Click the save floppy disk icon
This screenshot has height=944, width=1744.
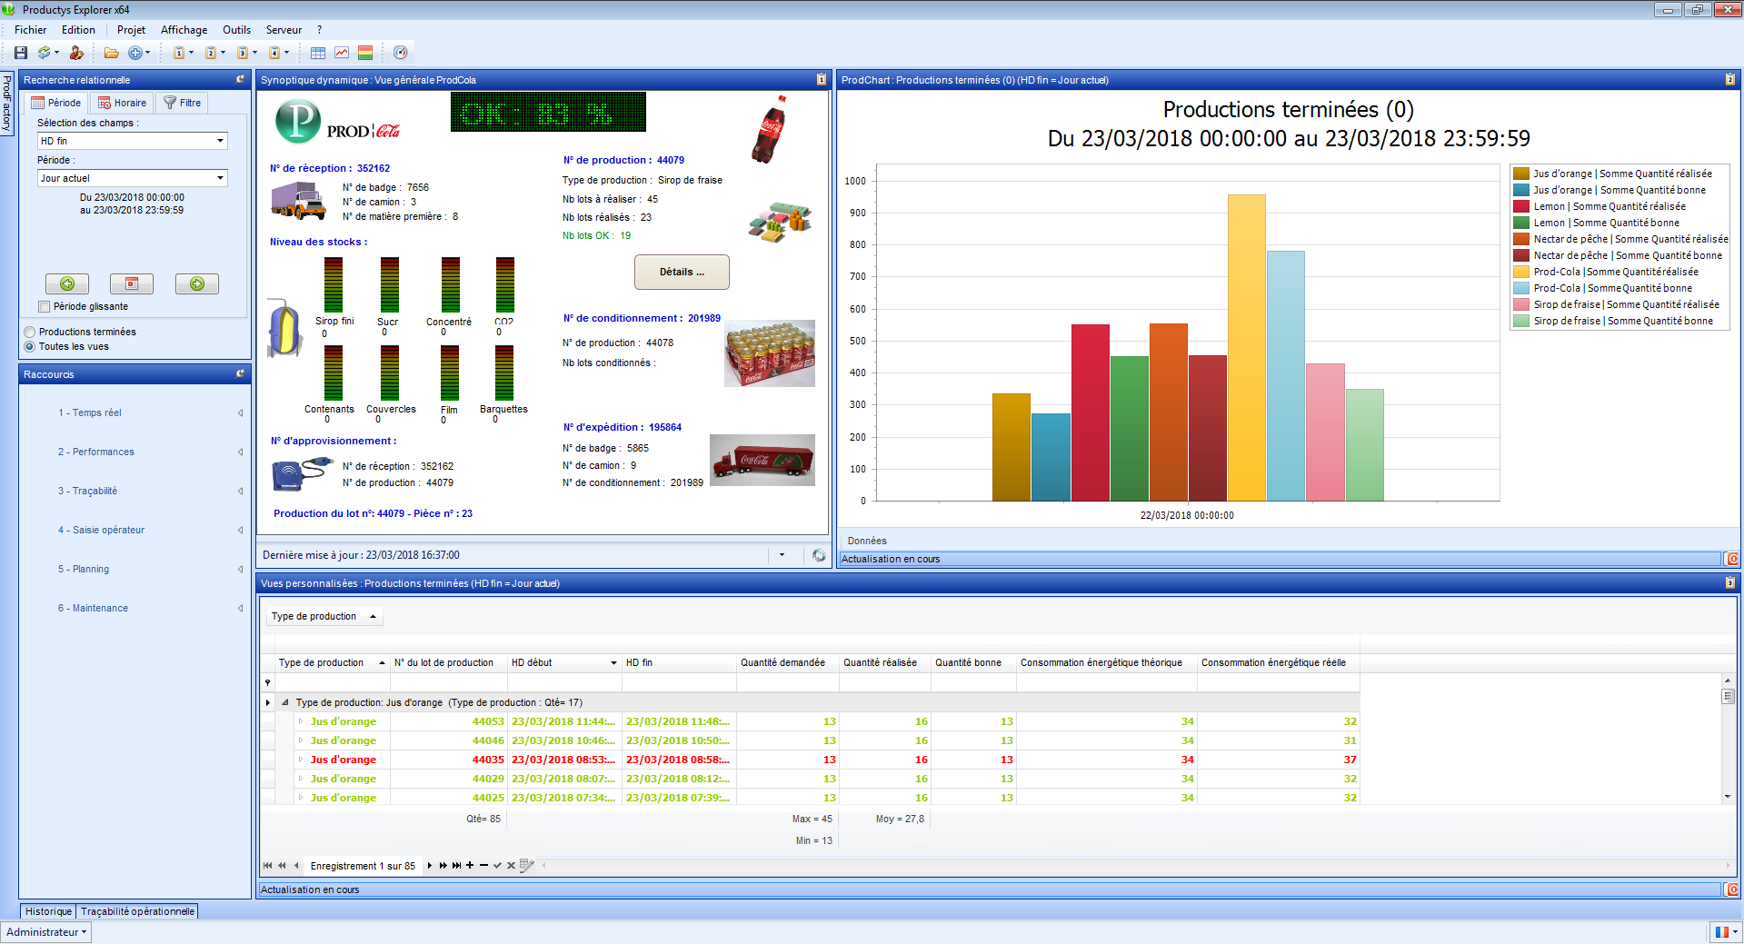pyautogui.click(x=21, y=53)
